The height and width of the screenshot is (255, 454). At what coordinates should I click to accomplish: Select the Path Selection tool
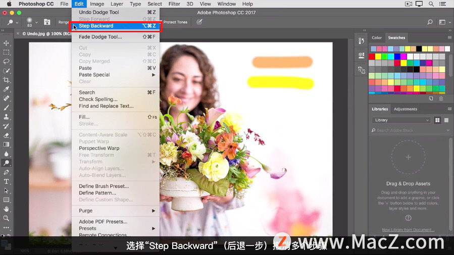click(x=6, y=191)
